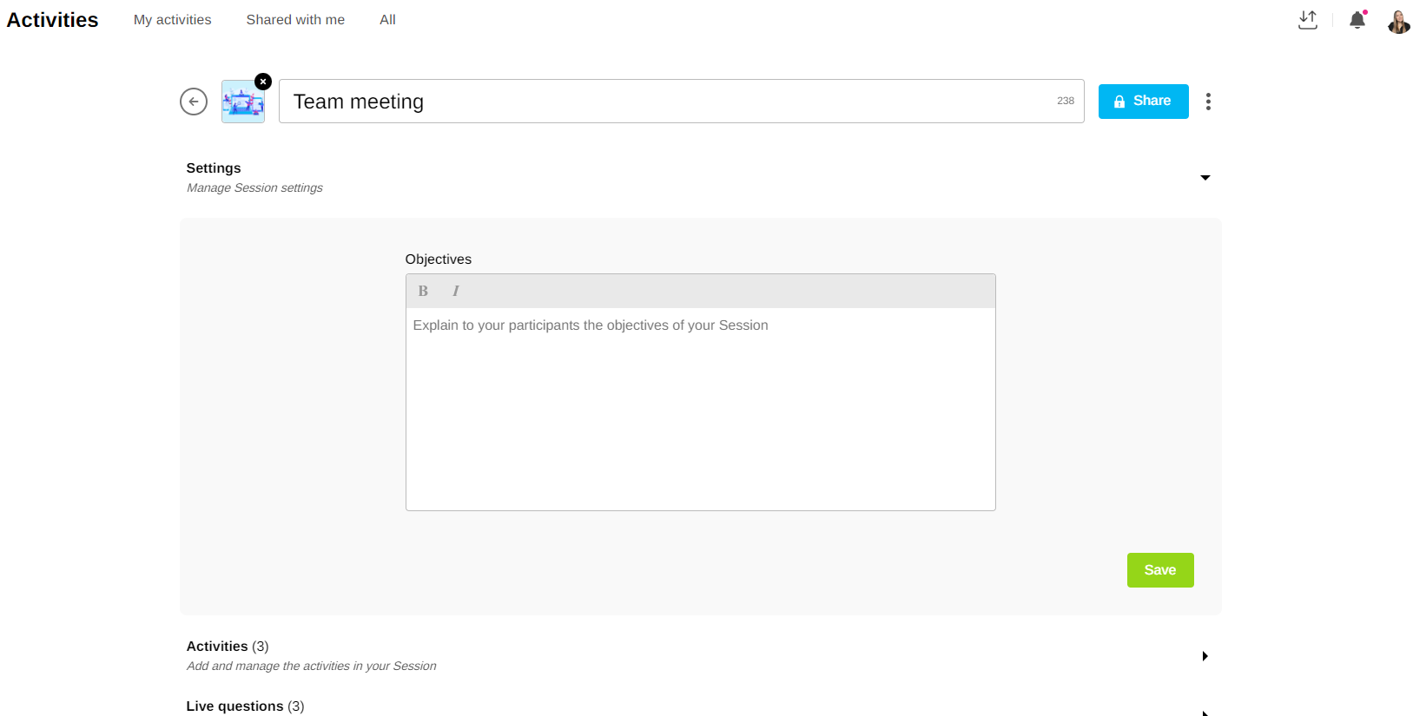This screenshot has height=716, width=1413.
Task: Select the All tab
Action: [387, 20]
